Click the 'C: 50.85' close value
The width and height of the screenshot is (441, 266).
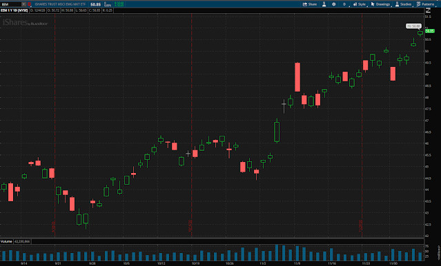(95, 10)
